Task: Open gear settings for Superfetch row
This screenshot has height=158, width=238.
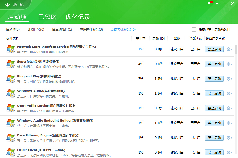Action: click(x=229, y=64)
